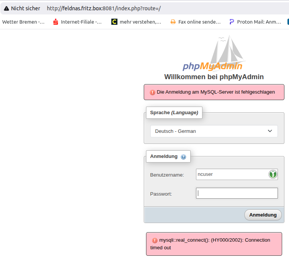Open the 'mehr verstehen' bookmark
Viewport: 289px width, 263px height.
[x=136, y=22]
